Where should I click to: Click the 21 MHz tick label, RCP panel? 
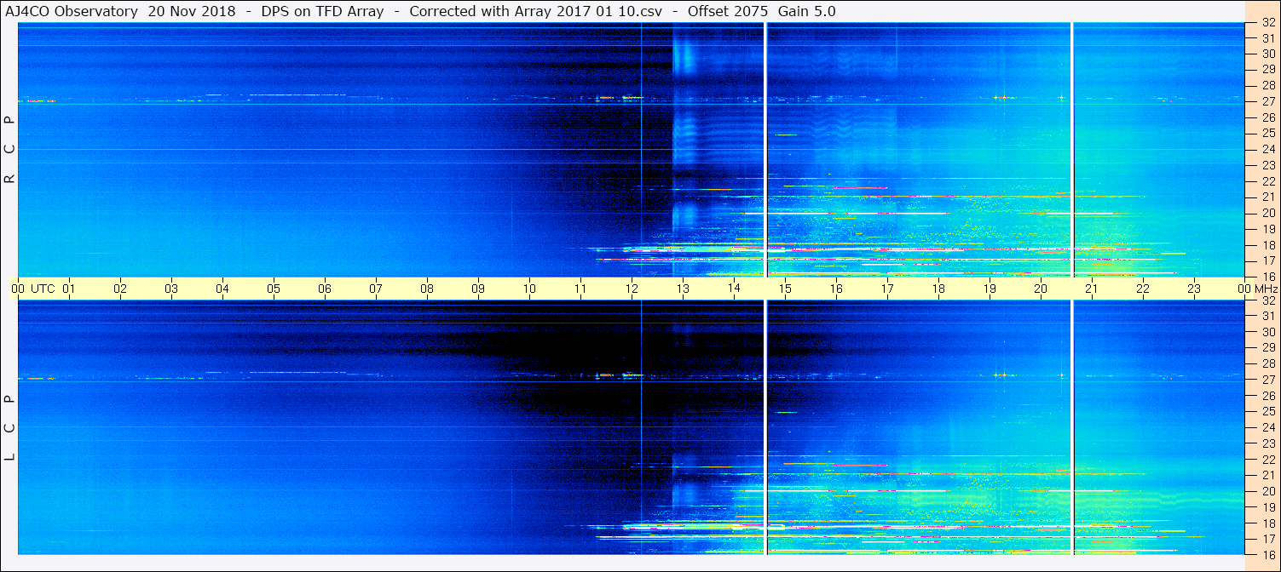pyautogui.click(x=1267, y=197)
